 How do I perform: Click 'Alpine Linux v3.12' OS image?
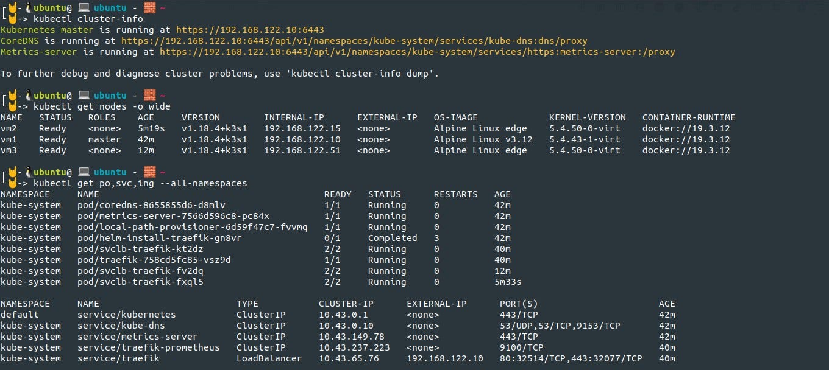[x=483, y=139]
